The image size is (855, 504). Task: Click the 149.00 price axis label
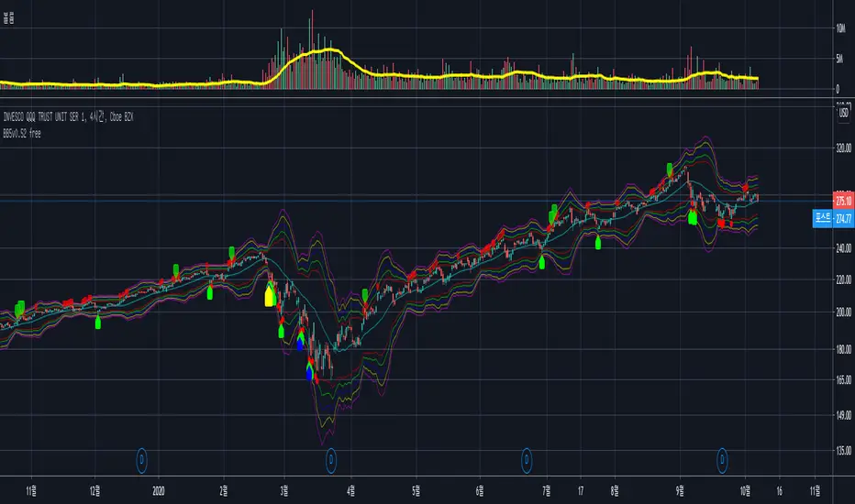click(x=844, y=415)
